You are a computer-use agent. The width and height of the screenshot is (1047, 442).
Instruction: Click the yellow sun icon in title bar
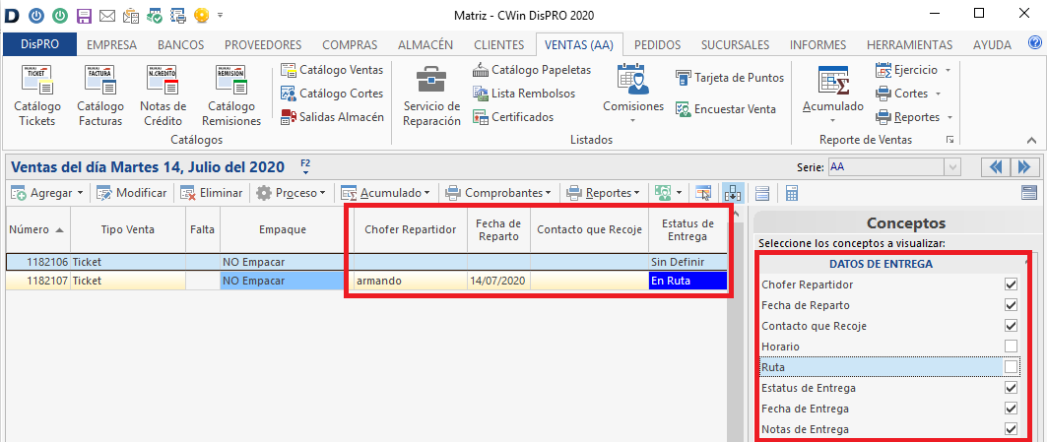point(202,14)
